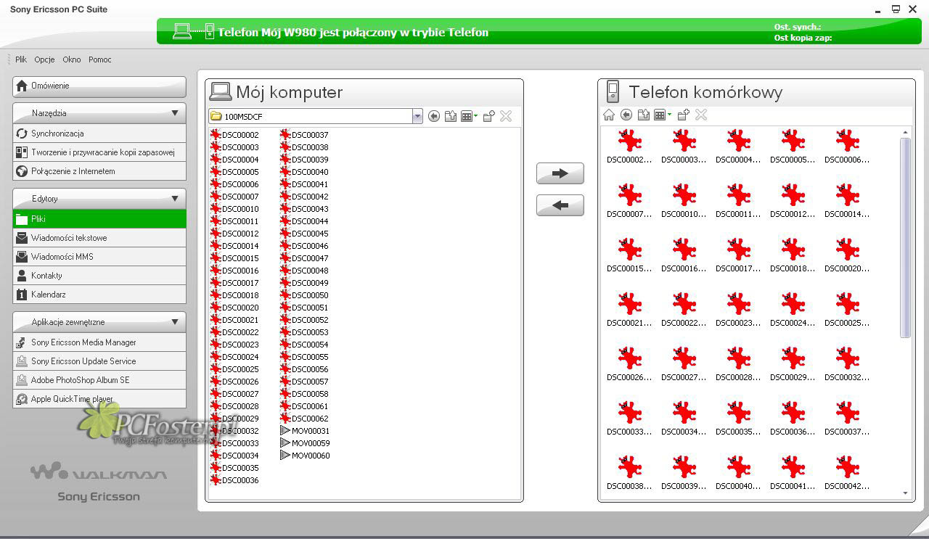Select file DSC00036 in computer list
Image resolution: width=929 pixels, height=539 pixels.
234,480
